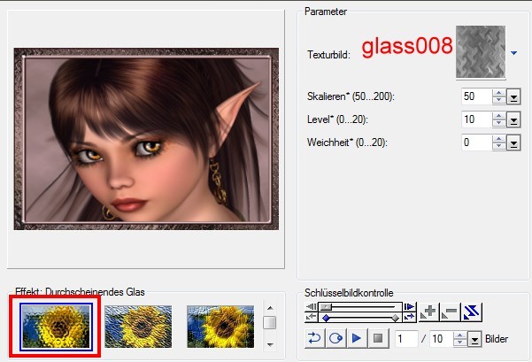Click the frame position slider thumb
Image resolution: width=532 pixels, height=362 pixels.
(326, 307)
